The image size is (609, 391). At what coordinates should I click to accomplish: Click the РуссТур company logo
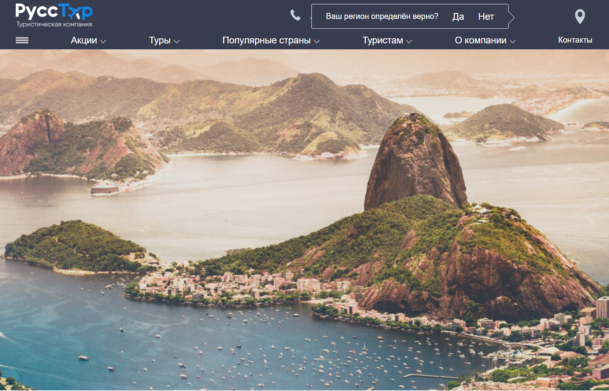coord(54,15)
